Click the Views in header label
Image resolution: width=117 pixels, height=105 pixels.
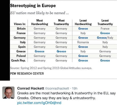click(20, 24)
